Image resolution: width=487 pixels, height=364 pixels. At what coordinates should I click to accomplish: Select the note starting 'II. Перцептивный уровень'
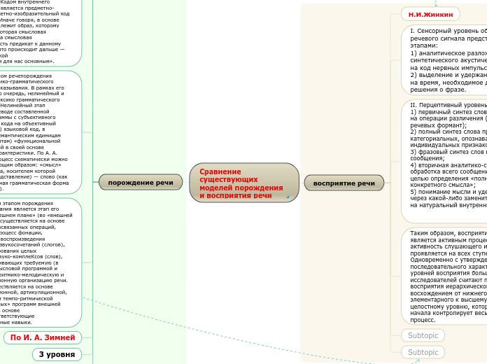click(444, 161)
